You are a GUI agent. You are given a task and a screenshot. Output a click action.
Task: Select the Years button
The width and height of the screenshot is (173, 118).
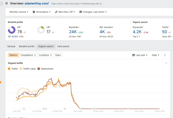coord(58,55)
